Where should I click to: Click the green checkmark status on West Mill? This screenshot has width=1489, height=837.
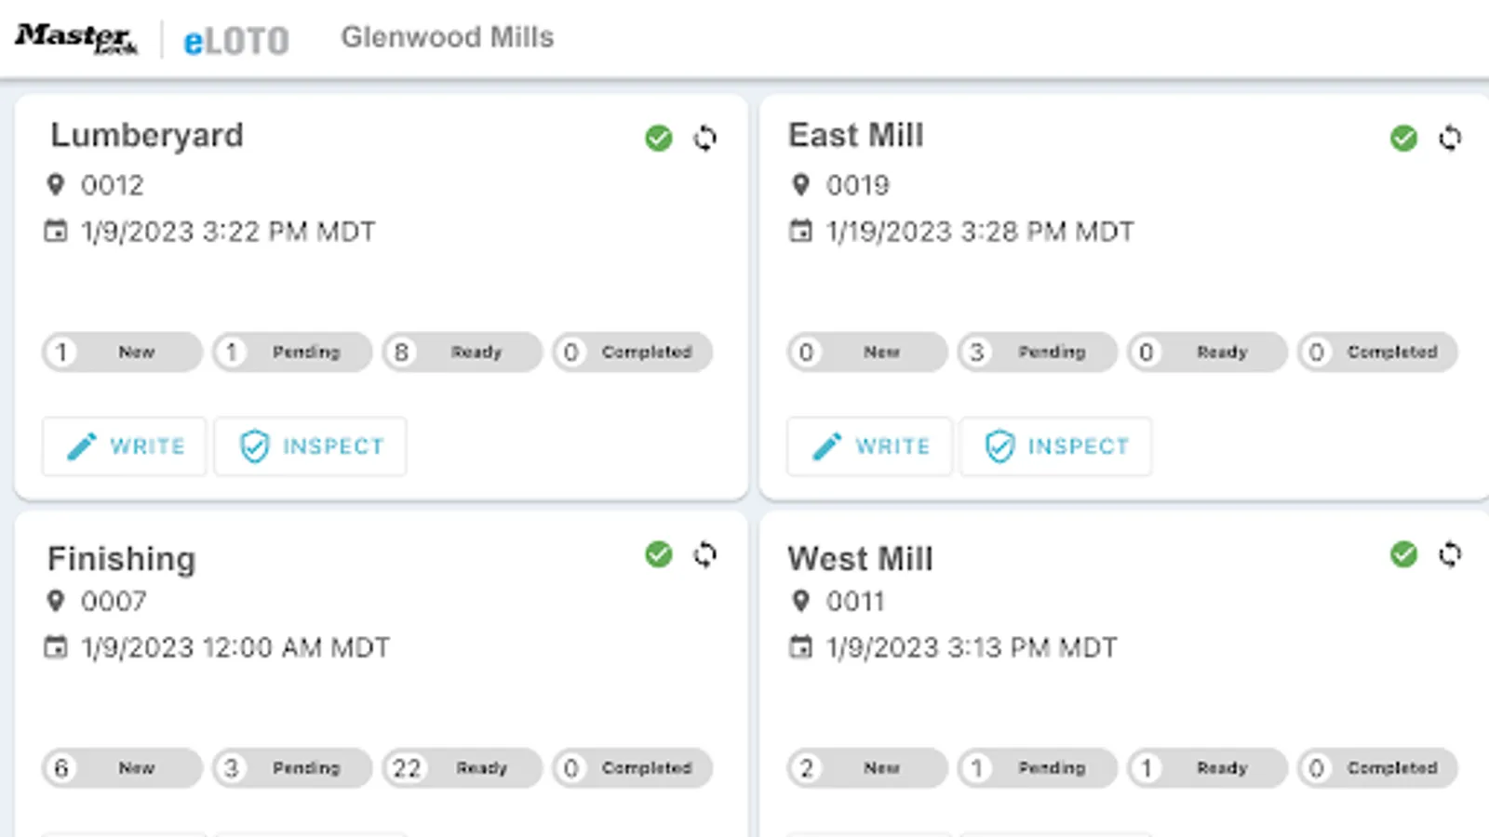coord(1402,555)
